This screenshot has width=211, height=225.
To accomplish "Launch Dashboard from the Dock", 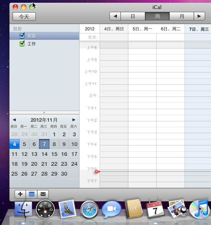I will (x=45, y=209).
